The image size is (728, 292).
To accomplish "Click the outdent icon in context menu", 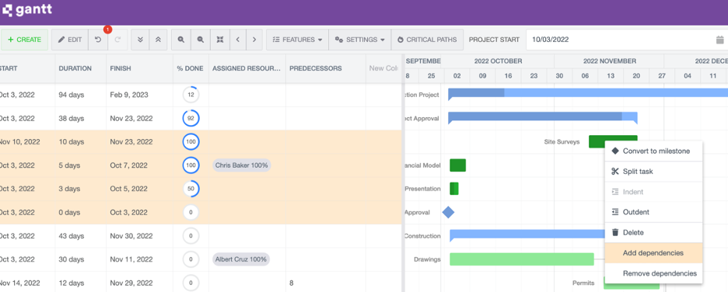I will [615, 212].
